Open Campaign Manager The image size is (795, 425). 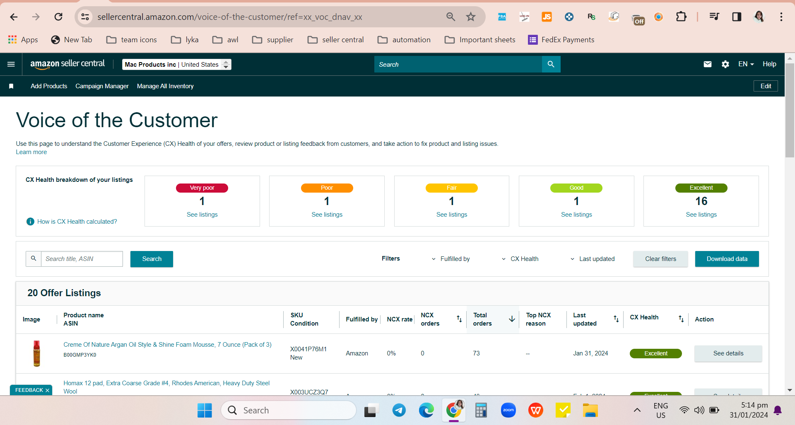point(102,86)
